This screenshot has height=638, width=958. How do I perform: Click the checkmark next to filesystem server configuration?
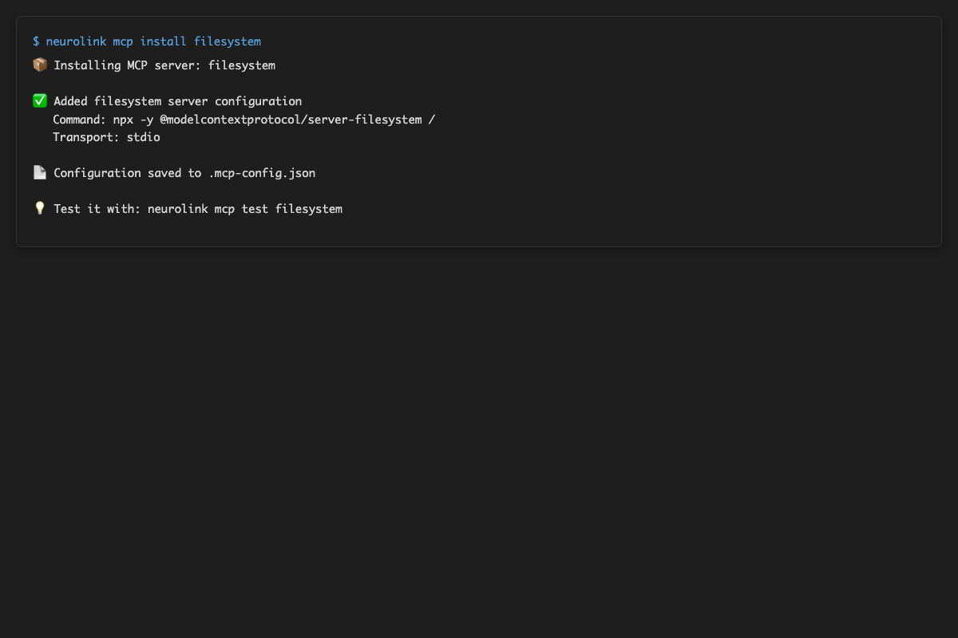pos(40,100)
